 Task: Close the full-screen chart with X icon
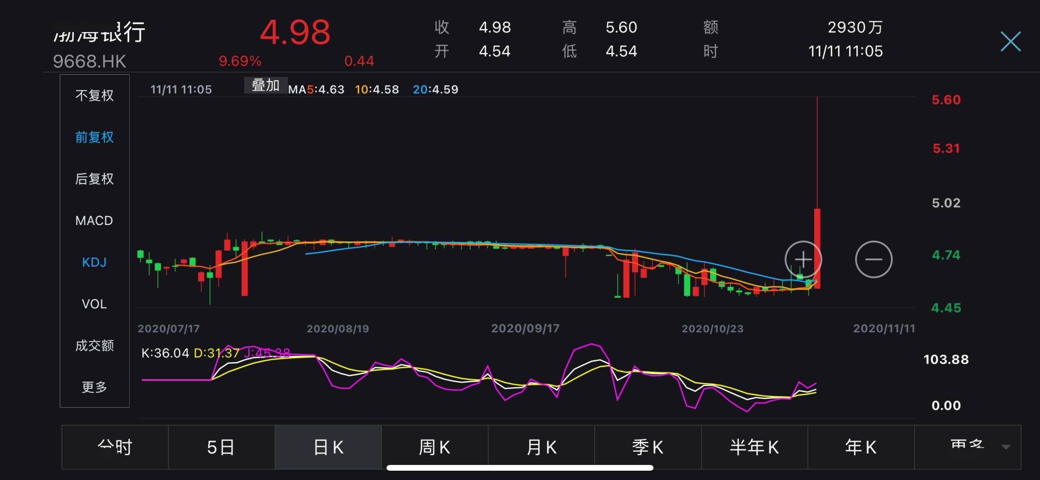coord(1011,42)
